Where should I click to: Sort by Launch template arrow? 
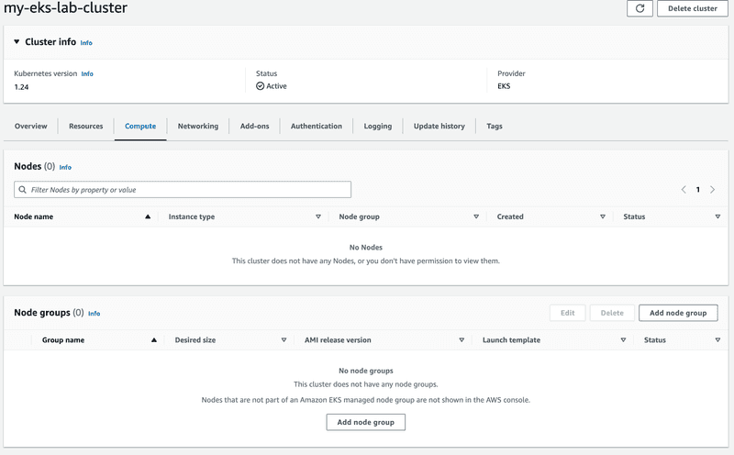(623, 340)
